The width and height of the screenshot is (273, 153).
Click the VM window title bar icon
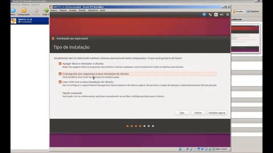(51, 7)
